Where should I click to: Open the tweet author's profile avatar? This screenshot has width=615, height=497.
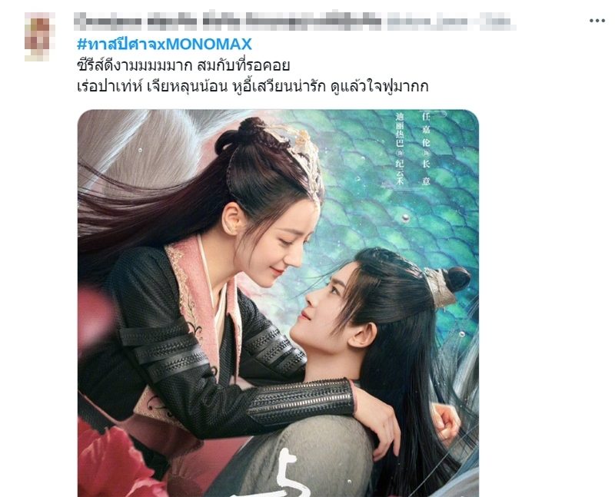coord(39,36)
